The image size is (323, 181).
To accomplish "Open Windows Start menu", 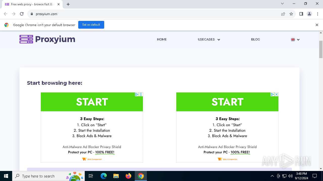I will click(x=6, y=176).
